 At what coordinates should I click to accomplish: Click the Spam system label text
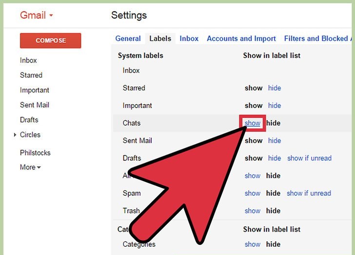(132, 193)
